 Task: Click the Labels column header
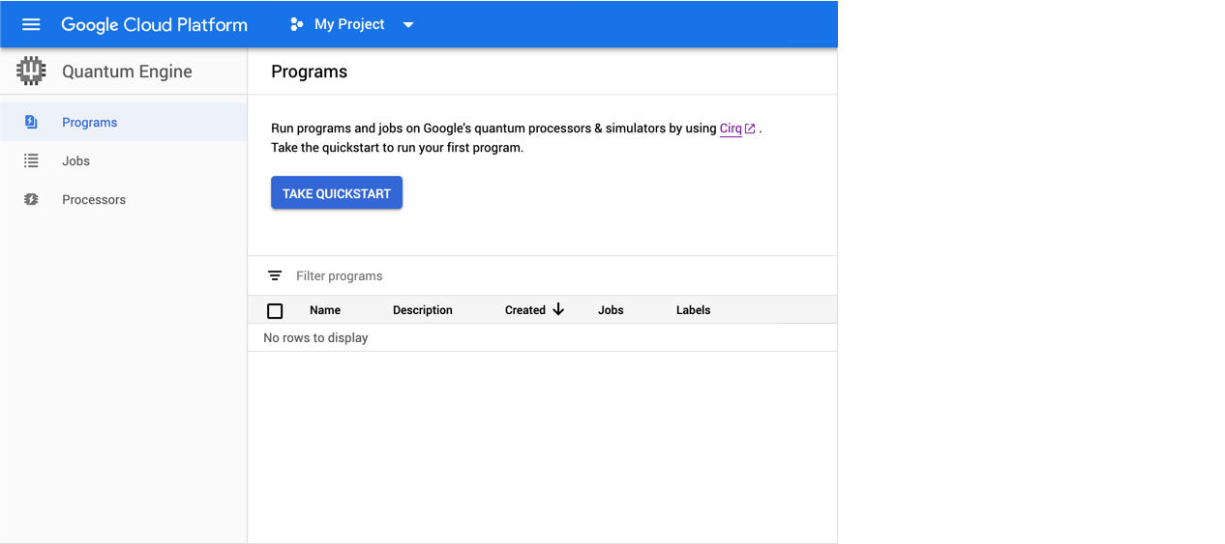pyautogui.click(x=693, y=310)
